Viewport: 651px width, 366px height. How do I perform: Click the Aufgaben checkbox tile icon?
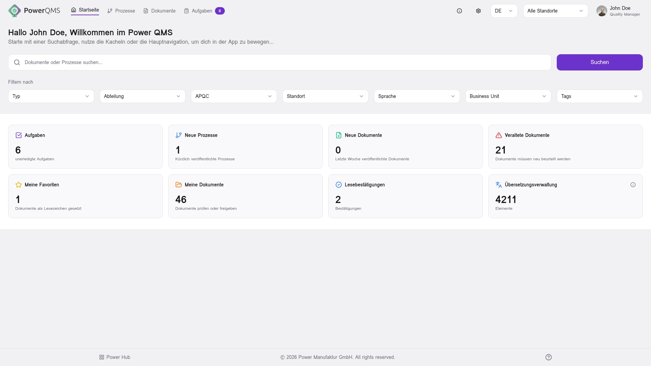click(x=19, y=135)
